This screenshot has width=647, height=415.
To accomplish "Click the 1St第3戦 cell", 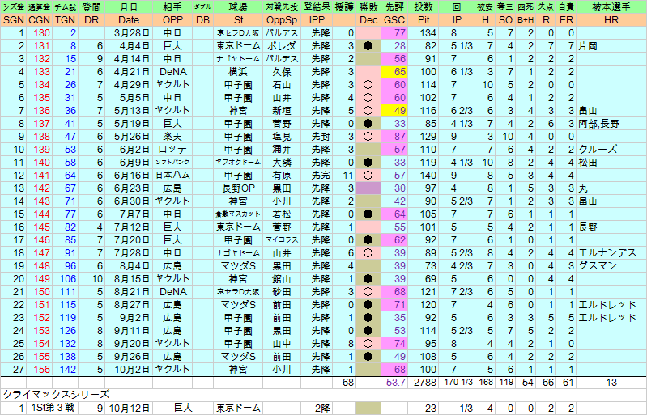I will 53,409.
